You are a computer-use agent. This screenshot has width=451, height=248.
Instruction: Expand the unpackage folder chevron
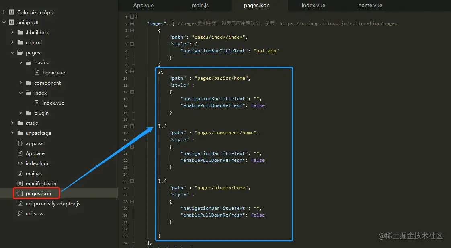[x=12, y=133]
